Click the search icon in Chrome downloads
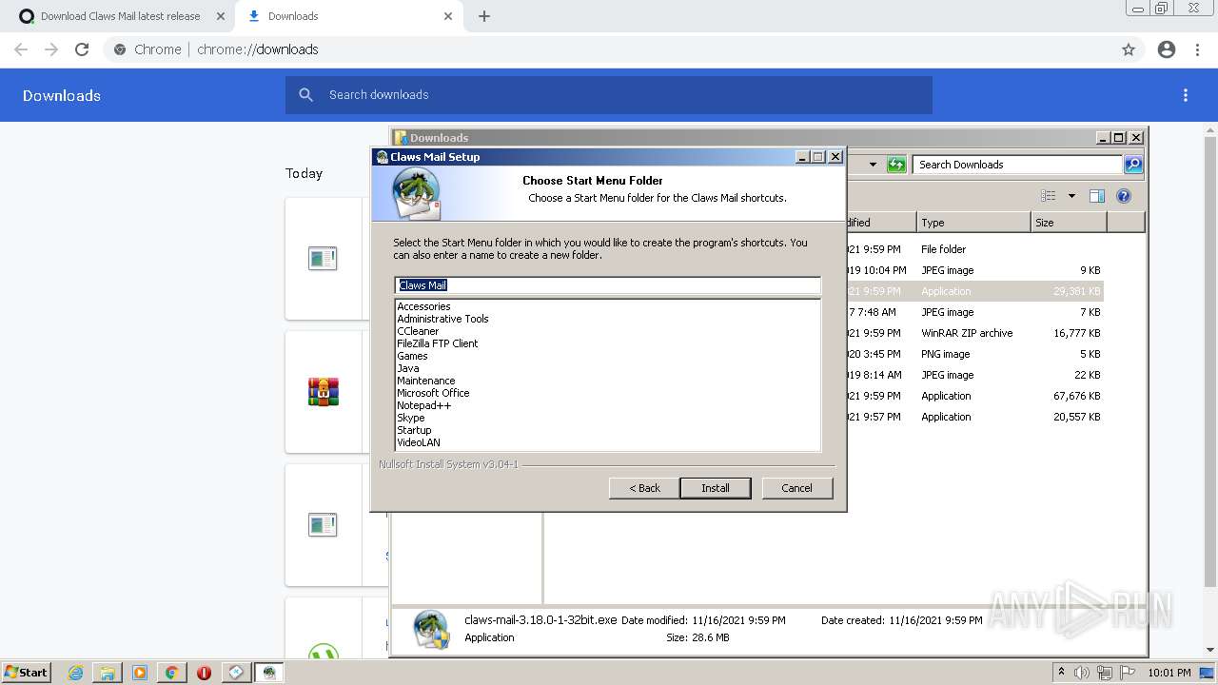 pos(305,95)
